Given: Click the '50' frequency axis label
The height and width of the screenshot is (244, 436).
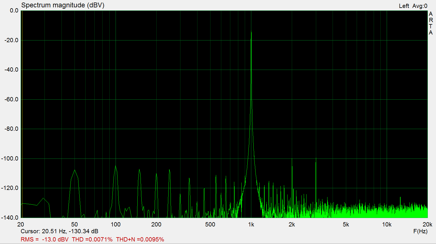Looking at the screenshot, I should 75,224.
